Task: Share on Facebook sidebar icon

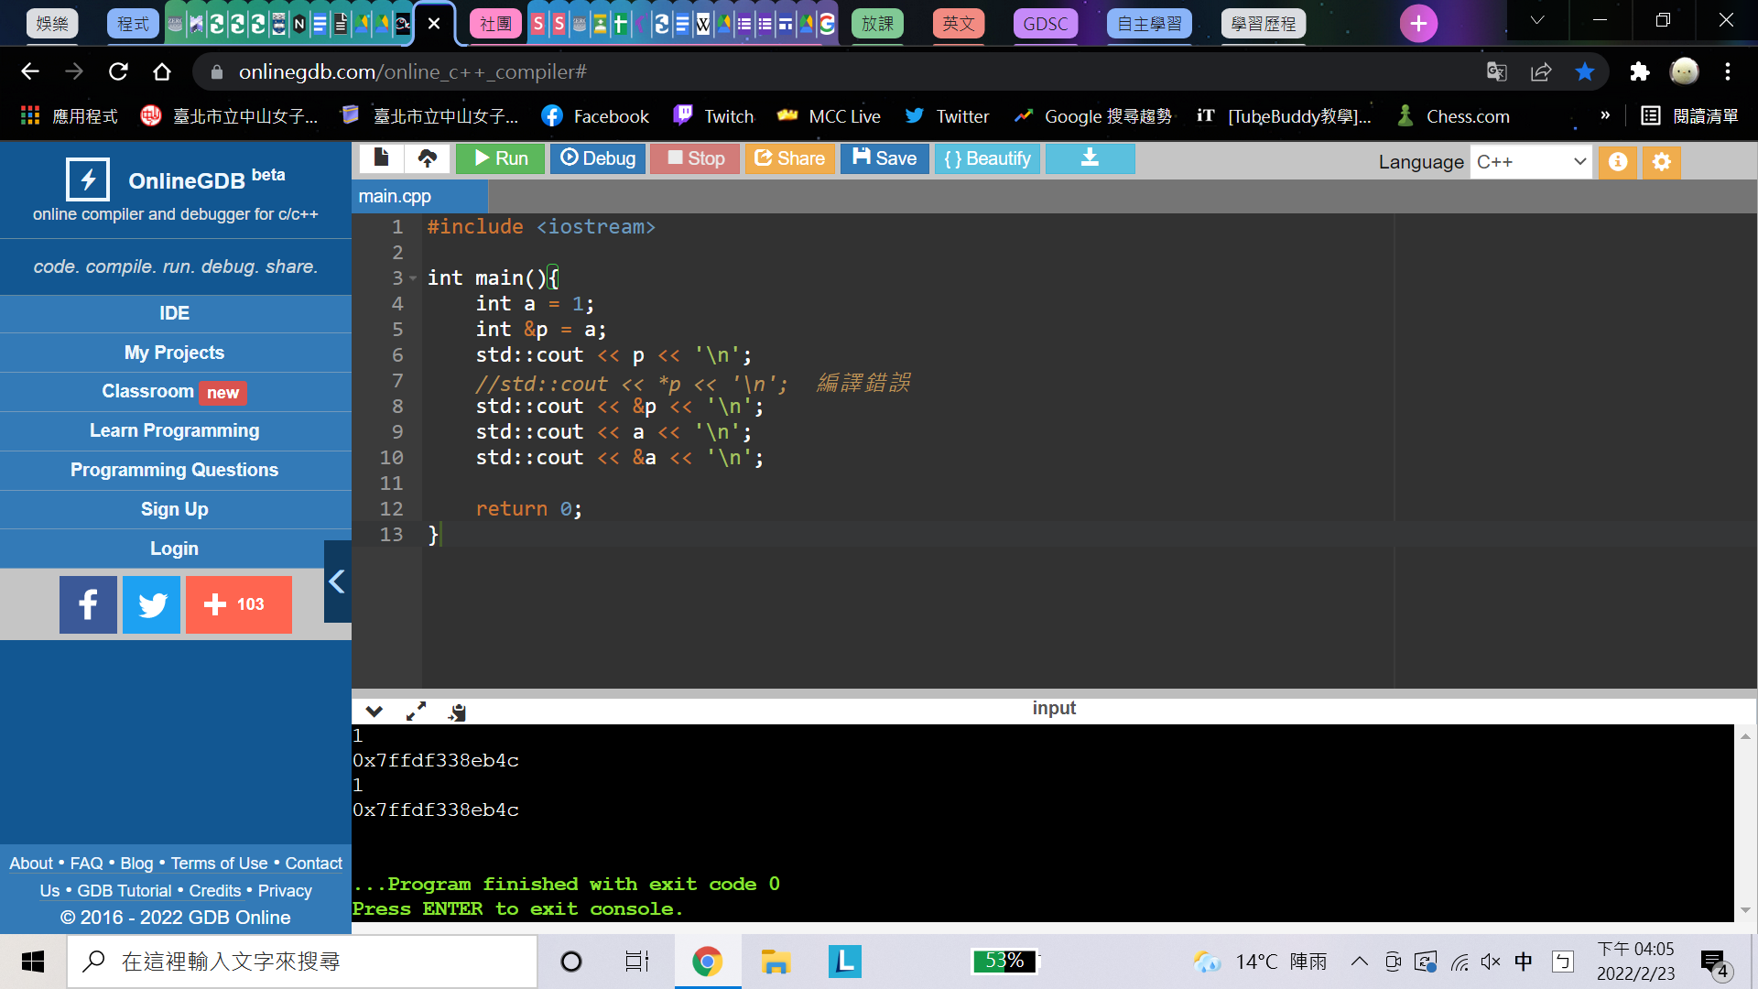Action: point(88,604)
